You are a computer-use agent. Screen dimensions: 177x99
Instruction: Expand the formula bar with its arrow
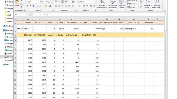165,15
